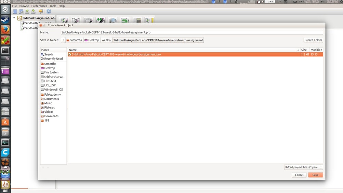Launch the Page layout editor icon
343x193 pixels.
click(150, 20)
